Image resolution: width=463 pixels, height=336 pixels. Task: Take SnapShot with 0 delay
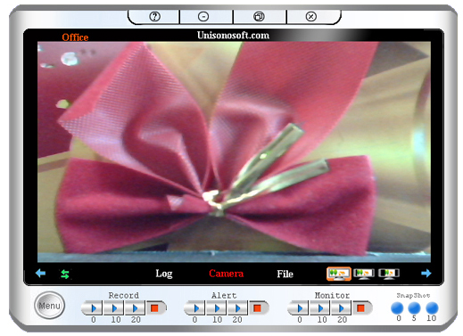click(397, 308)
